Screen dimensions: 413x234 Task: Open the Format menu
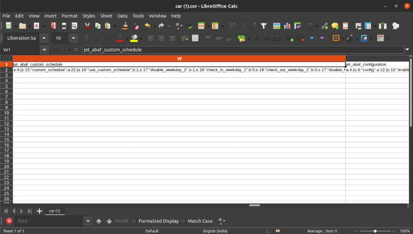[69, 16]
